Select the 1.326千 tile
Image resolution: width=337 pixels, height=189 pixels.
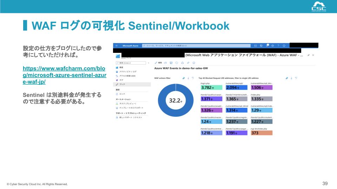point(211,110)
